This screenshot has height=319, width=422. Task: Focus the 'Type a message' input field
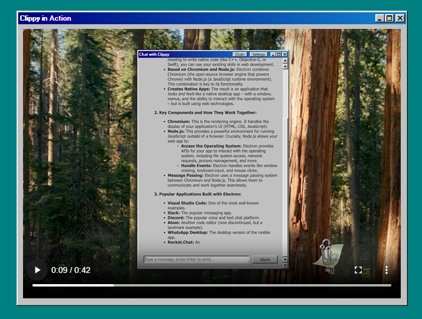coord(196,259)
